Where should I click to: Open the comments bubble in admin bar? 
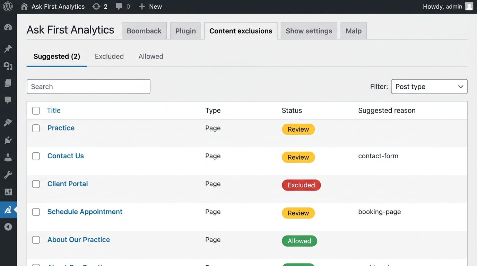pos(119,7)
